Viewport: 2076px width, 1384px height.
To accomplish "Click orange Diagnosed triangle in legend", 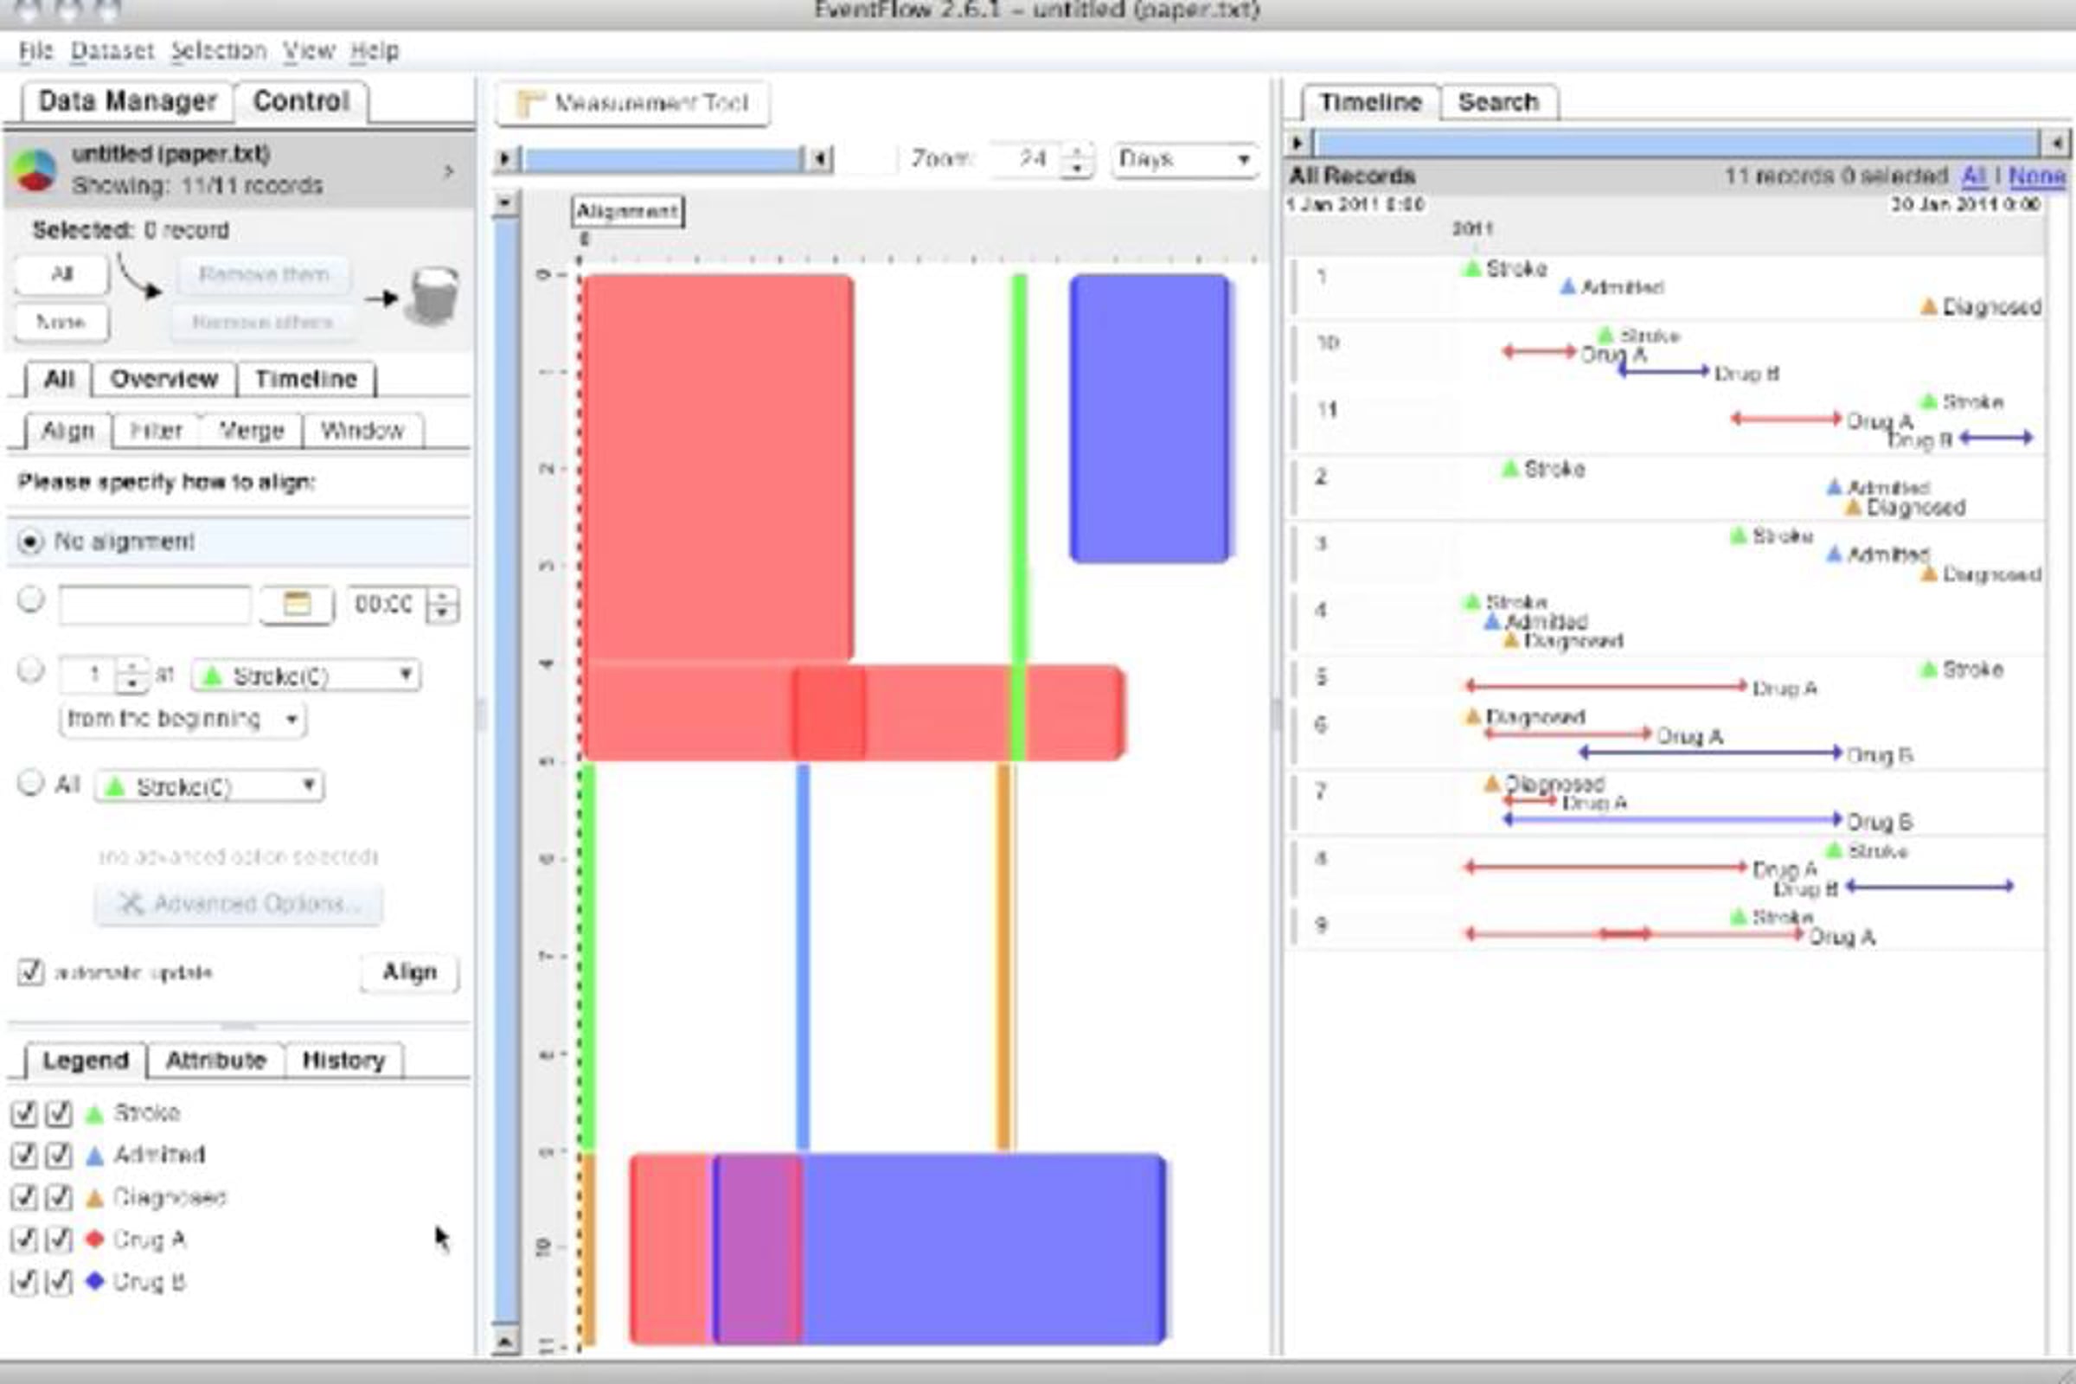I will pyautogui.click(x=94, y=1199).
